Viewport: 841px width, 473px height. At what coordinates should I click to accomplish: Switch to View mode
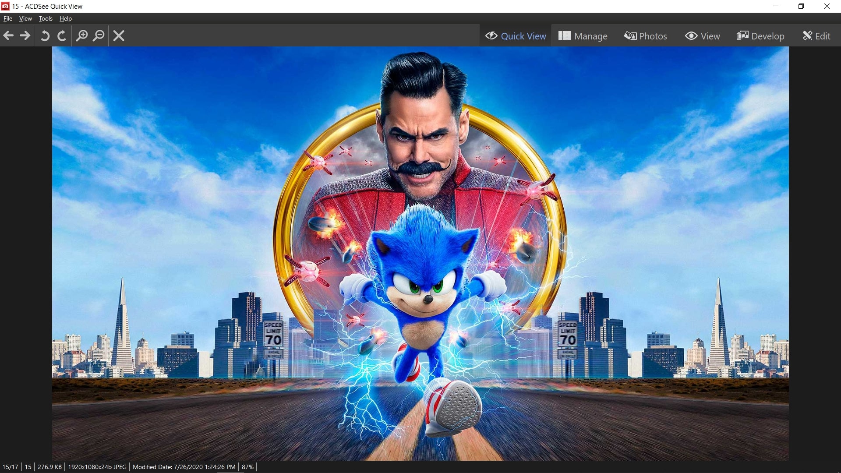point(703,36)
